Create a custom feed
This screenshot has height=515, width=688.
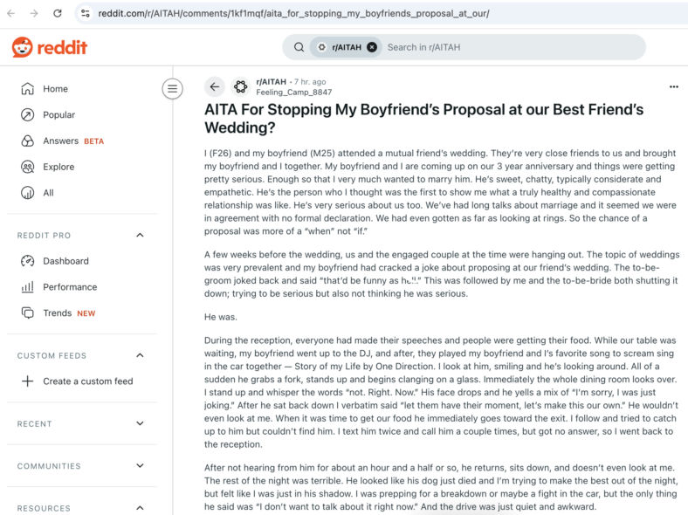[81, 381]
